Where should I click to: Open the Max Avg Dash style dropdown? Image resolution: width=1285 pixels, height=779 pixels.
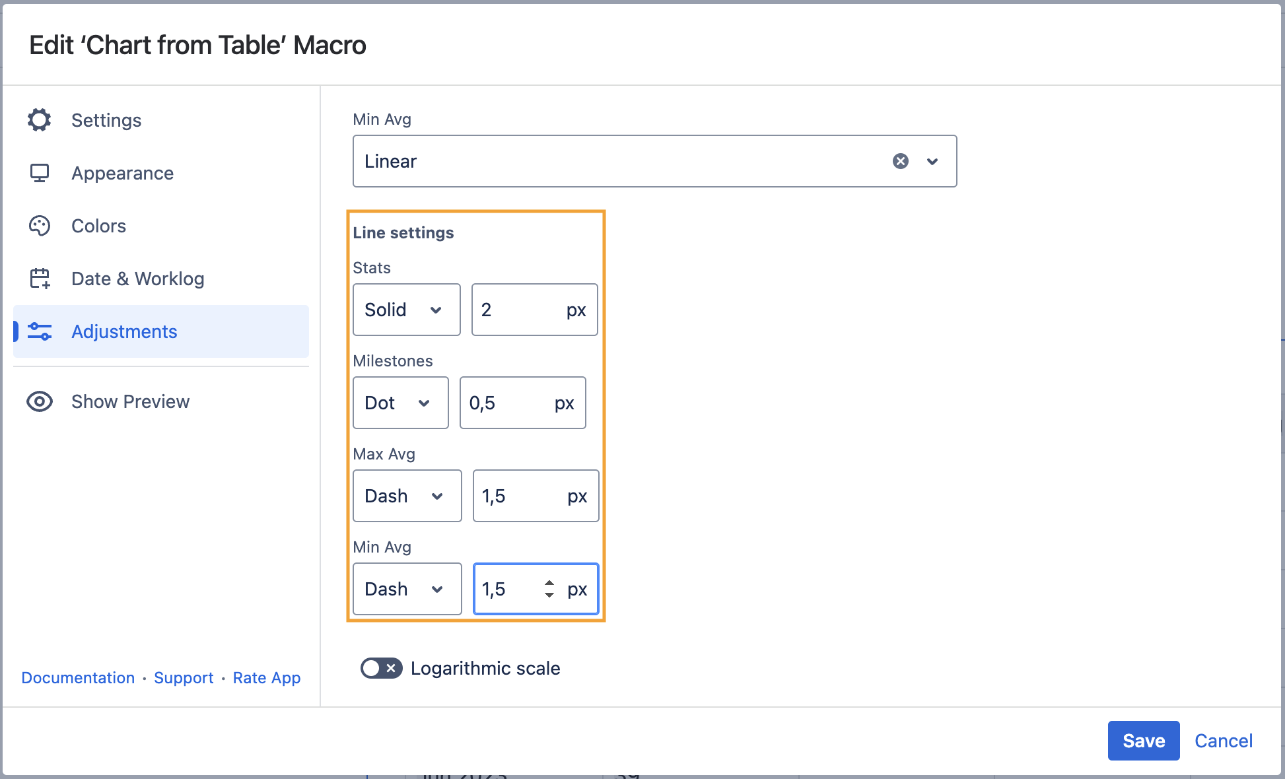pos(407,496)
